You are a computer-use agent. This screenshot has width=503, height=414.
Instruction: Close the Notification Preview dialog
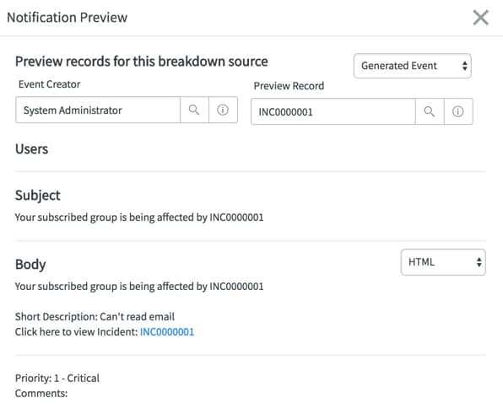coord(480,18)
